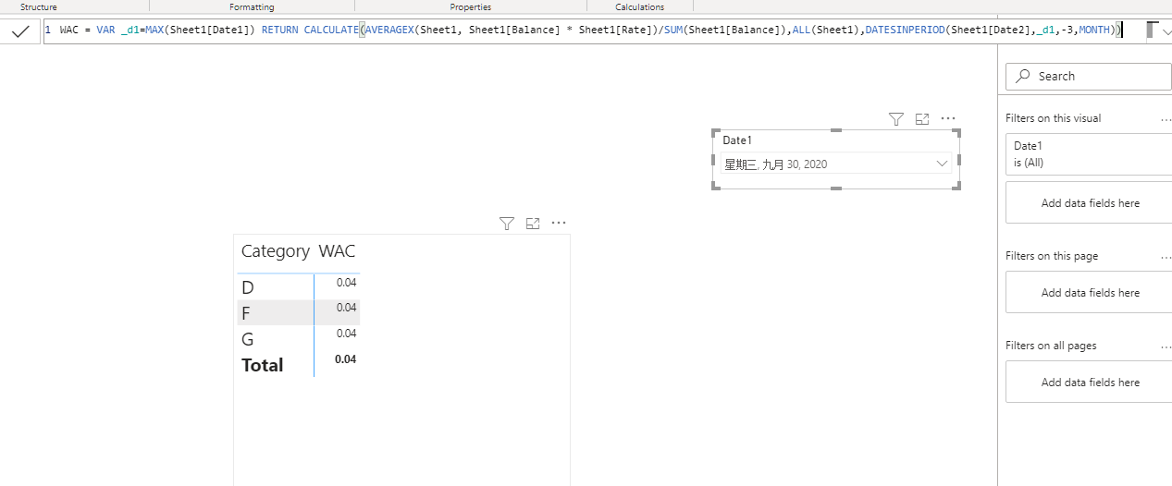Commit the DAX formula with the checkmark
Screen dimensions: 1172x486
point(20,31)
